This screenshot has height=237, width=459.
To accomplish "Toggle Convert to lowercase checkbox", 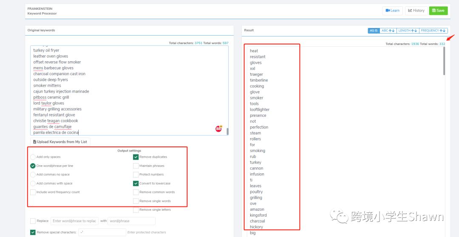I will tap(136, 183).
